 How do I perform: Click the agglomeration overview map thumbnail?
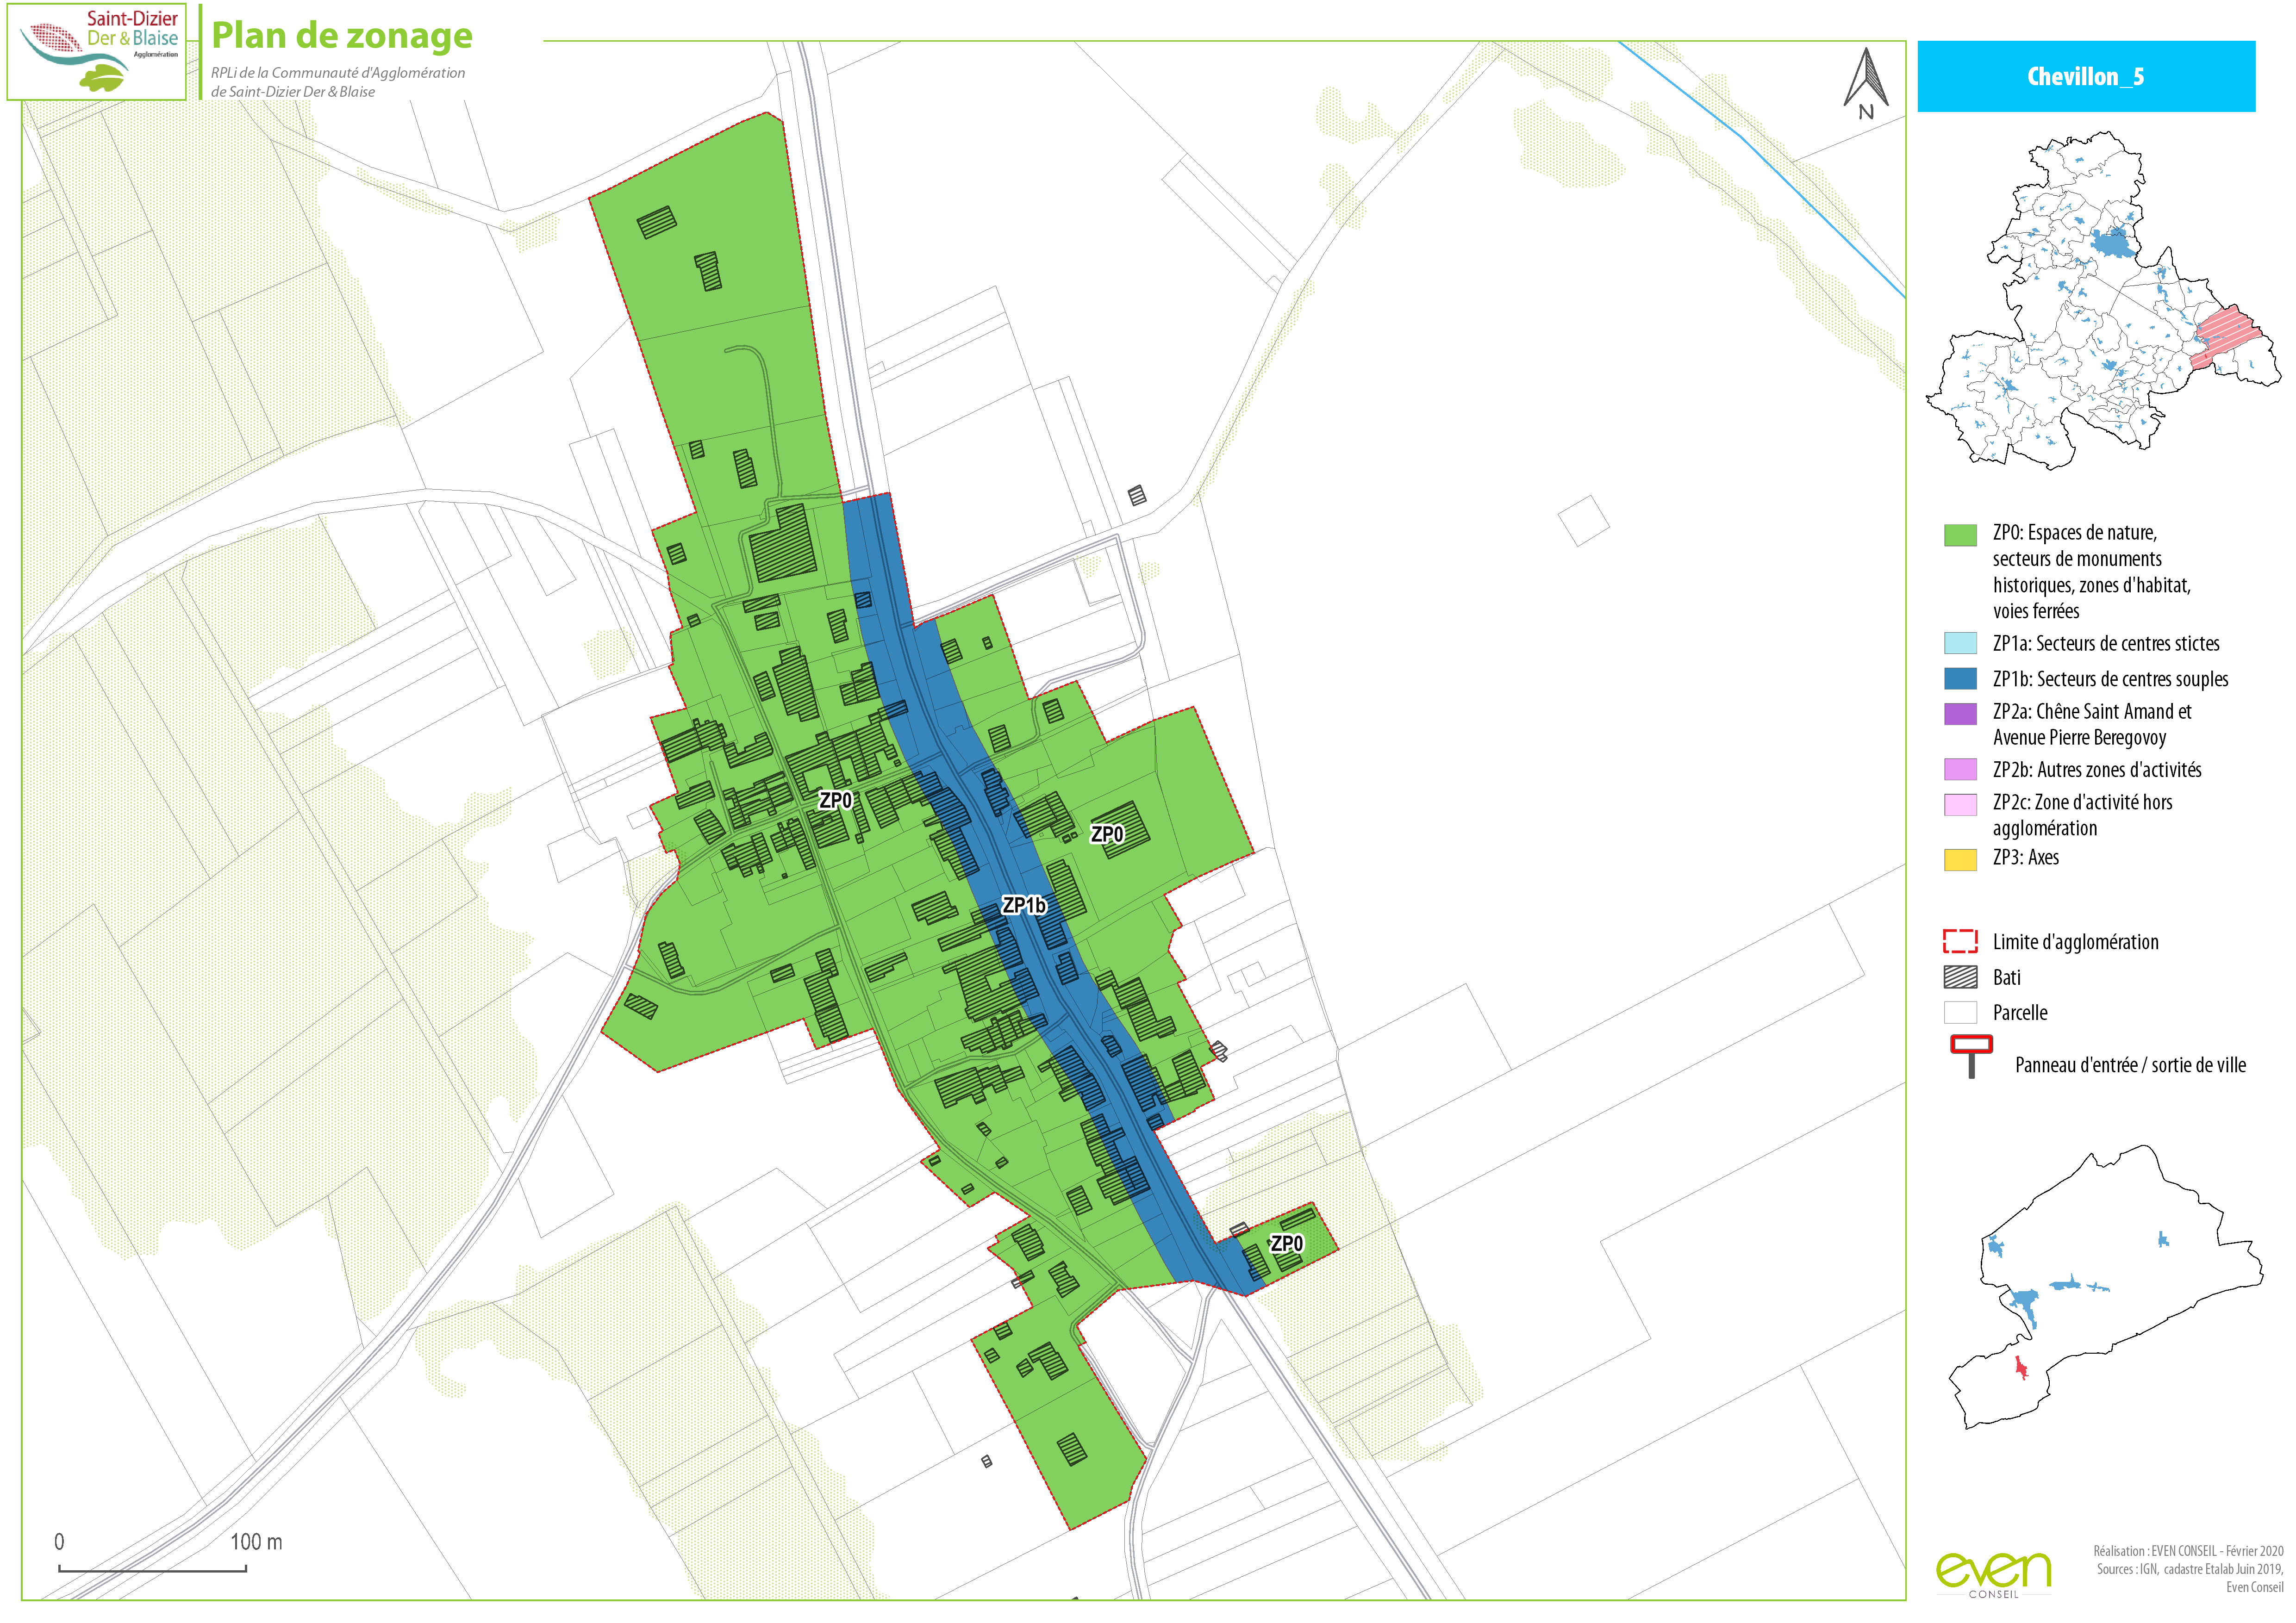pyautogui.click(x=2103, y=300)
